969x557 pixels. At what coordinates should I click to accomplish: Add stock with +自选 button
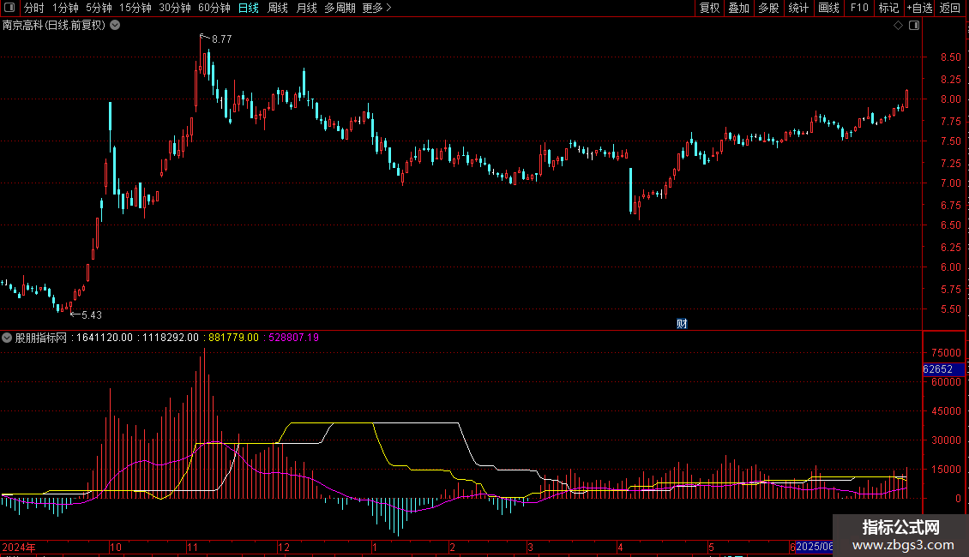(x=919, y=8)
